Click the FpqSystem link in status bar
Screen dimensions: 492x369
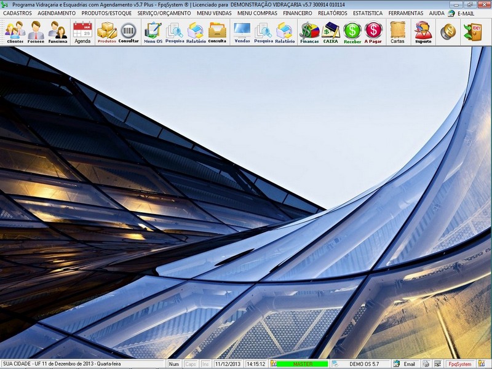(460, 364)
